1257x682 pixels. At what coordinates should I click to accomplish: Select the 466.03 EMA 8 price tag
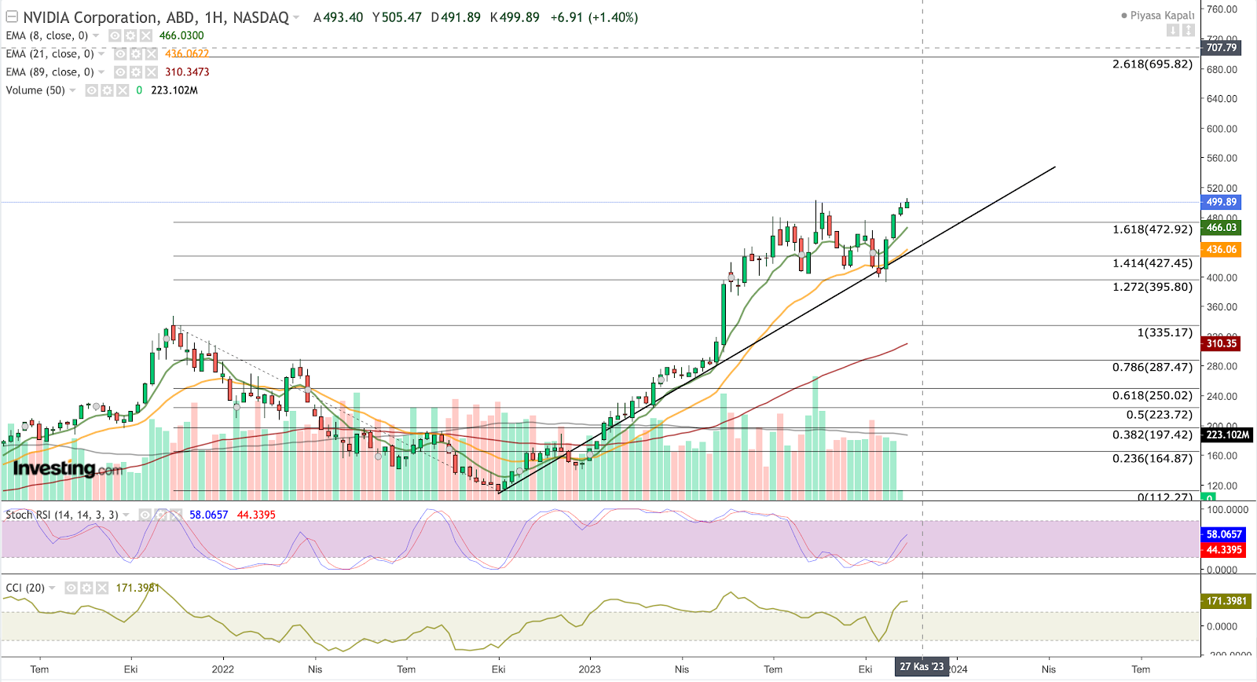click(x=1222, y=228)
